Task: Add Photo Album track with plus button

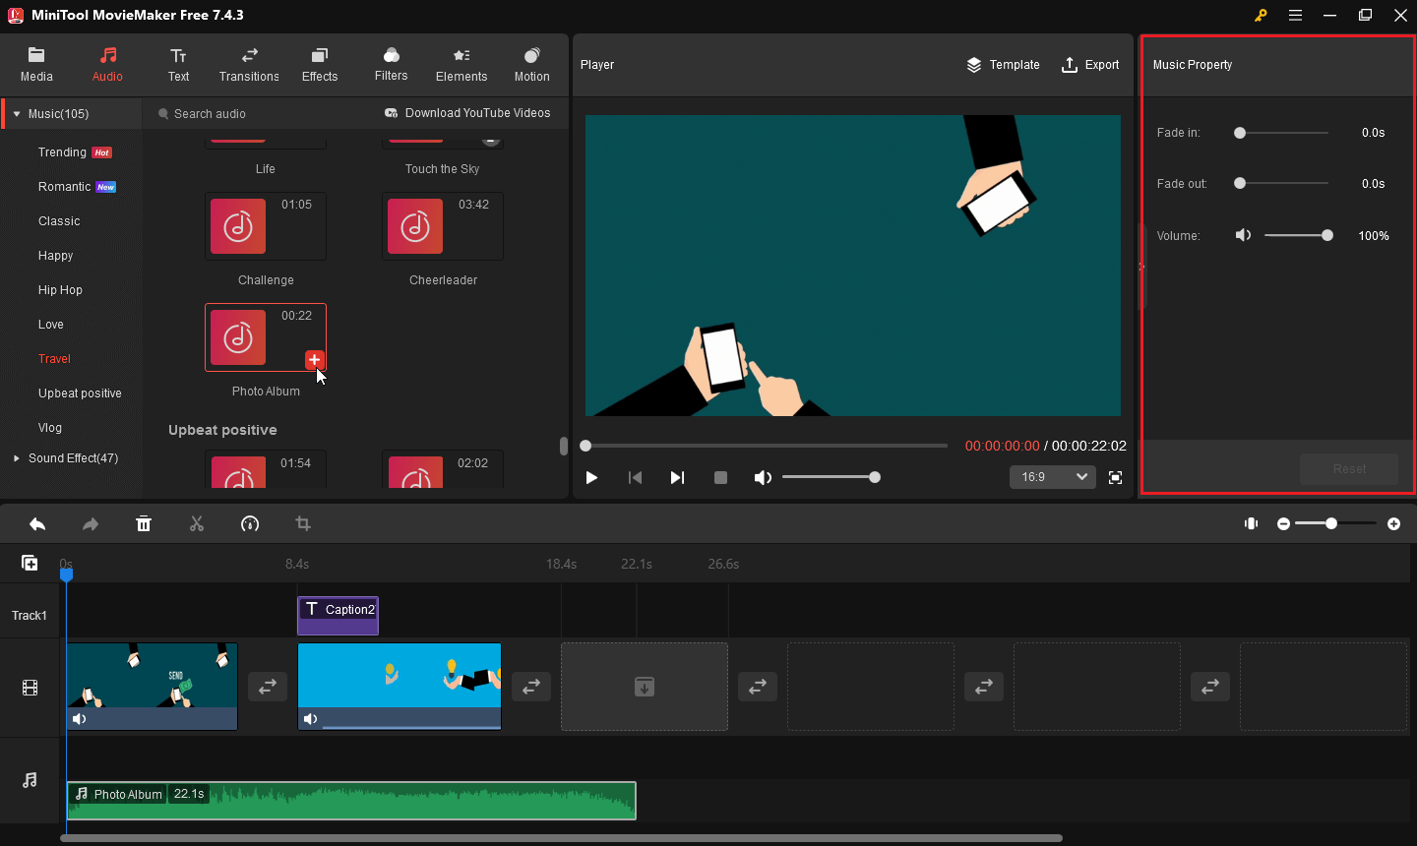Action: [315, 360]
